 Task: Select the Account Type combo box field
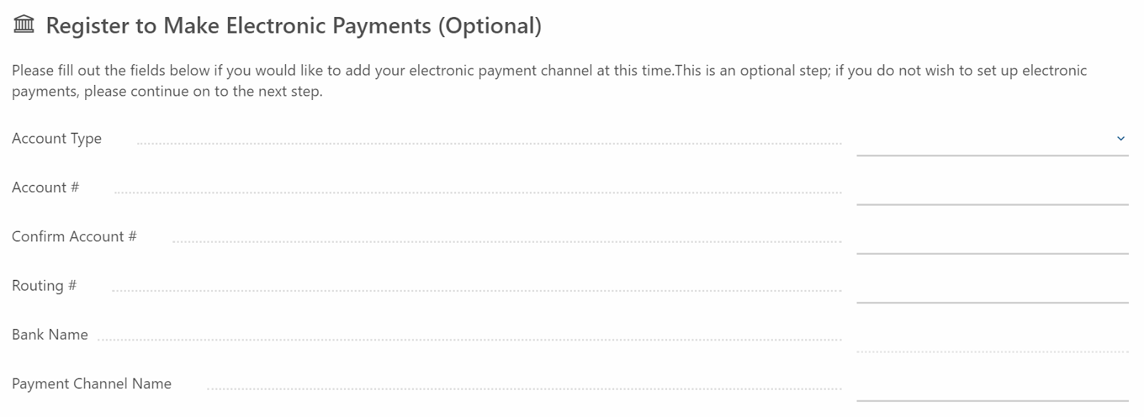pos(992,139)
